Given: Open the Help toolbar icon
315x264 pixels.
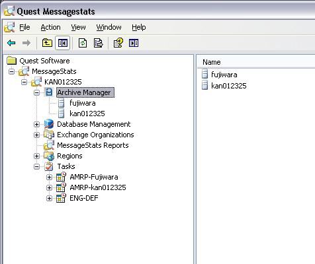Looking at the screenshot, I should [x=118, y=43].
